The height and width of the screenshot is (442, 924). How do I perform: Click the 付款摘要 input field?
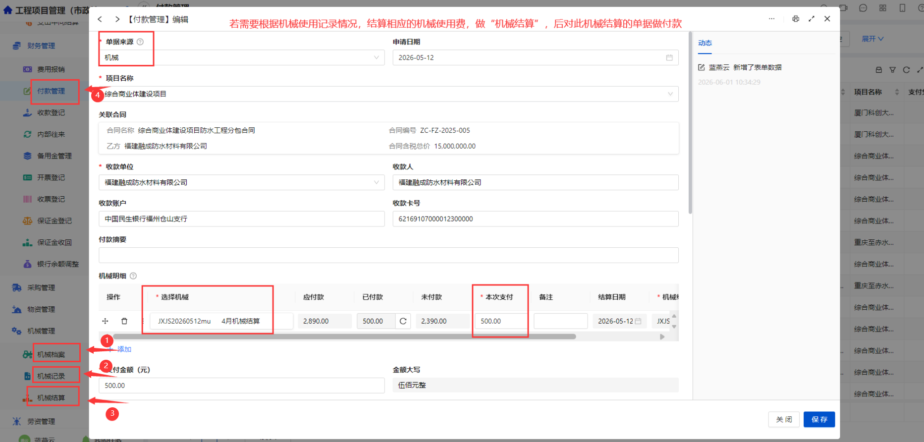(388, 255)
